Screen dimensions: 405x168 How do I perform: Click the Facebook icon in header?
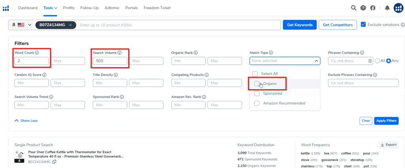[373, 8]
